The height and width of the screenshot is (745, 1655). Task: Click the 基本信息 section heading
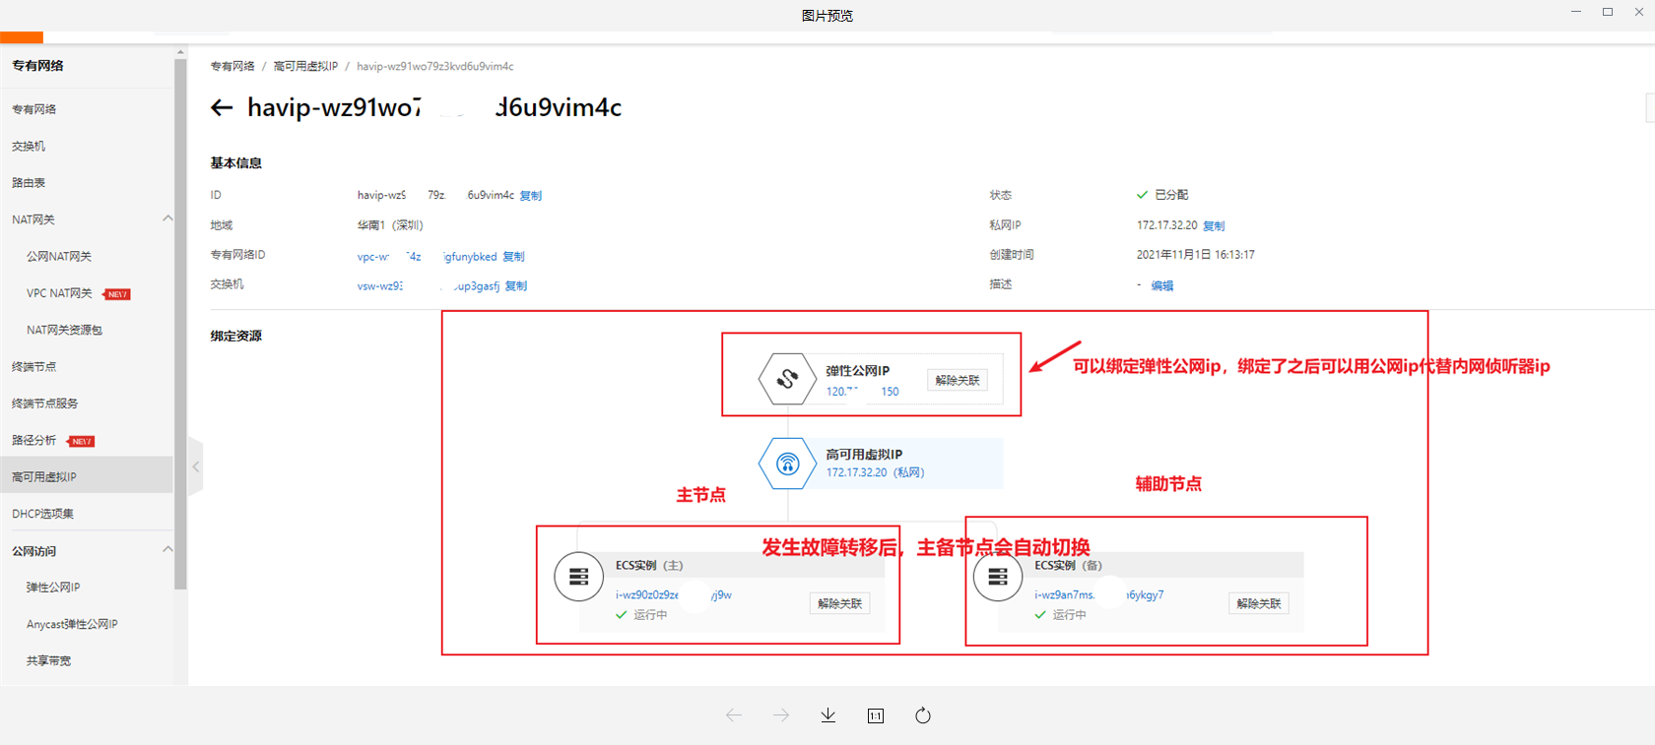pos(236,163)
